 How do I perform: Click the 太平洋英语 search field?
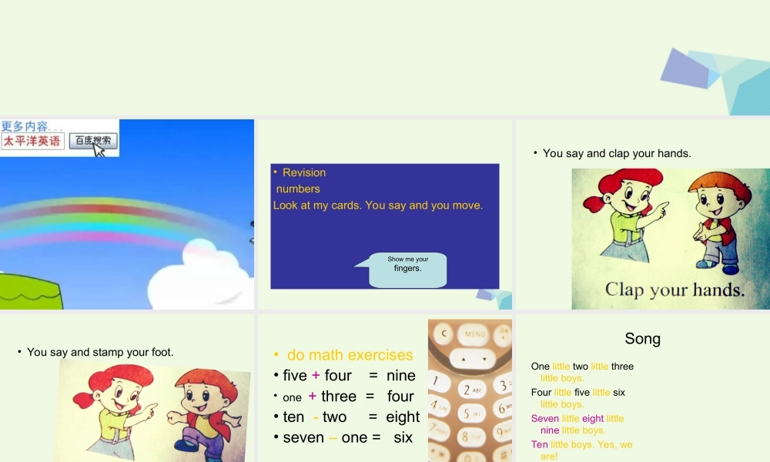[32, 141]
